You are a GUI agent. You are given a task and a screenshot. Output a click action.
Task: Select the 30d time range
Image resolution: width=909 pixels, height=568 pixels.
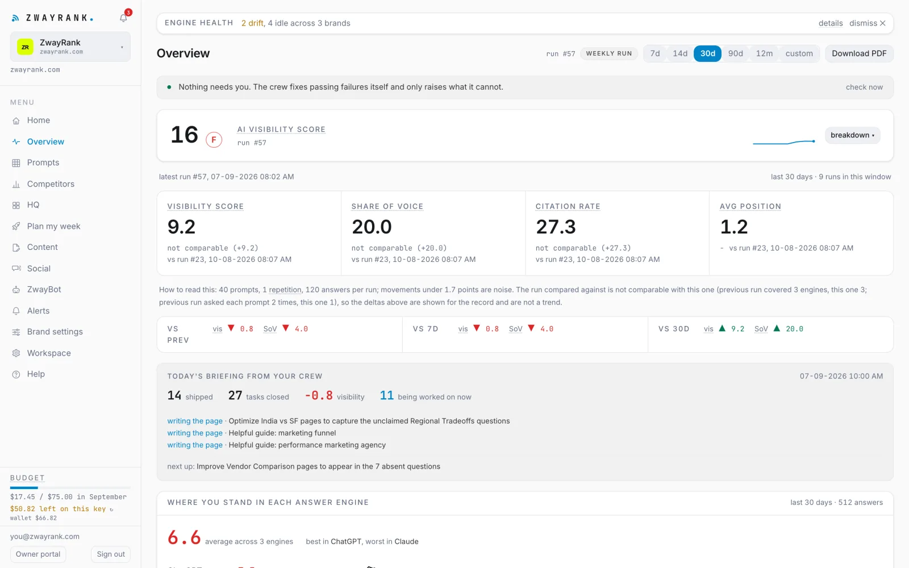[707, 53]
